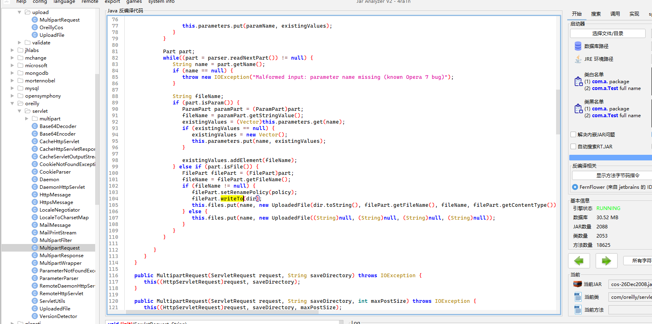Expand the mortennobel package node
652x324 pixels.
[12, 80]
